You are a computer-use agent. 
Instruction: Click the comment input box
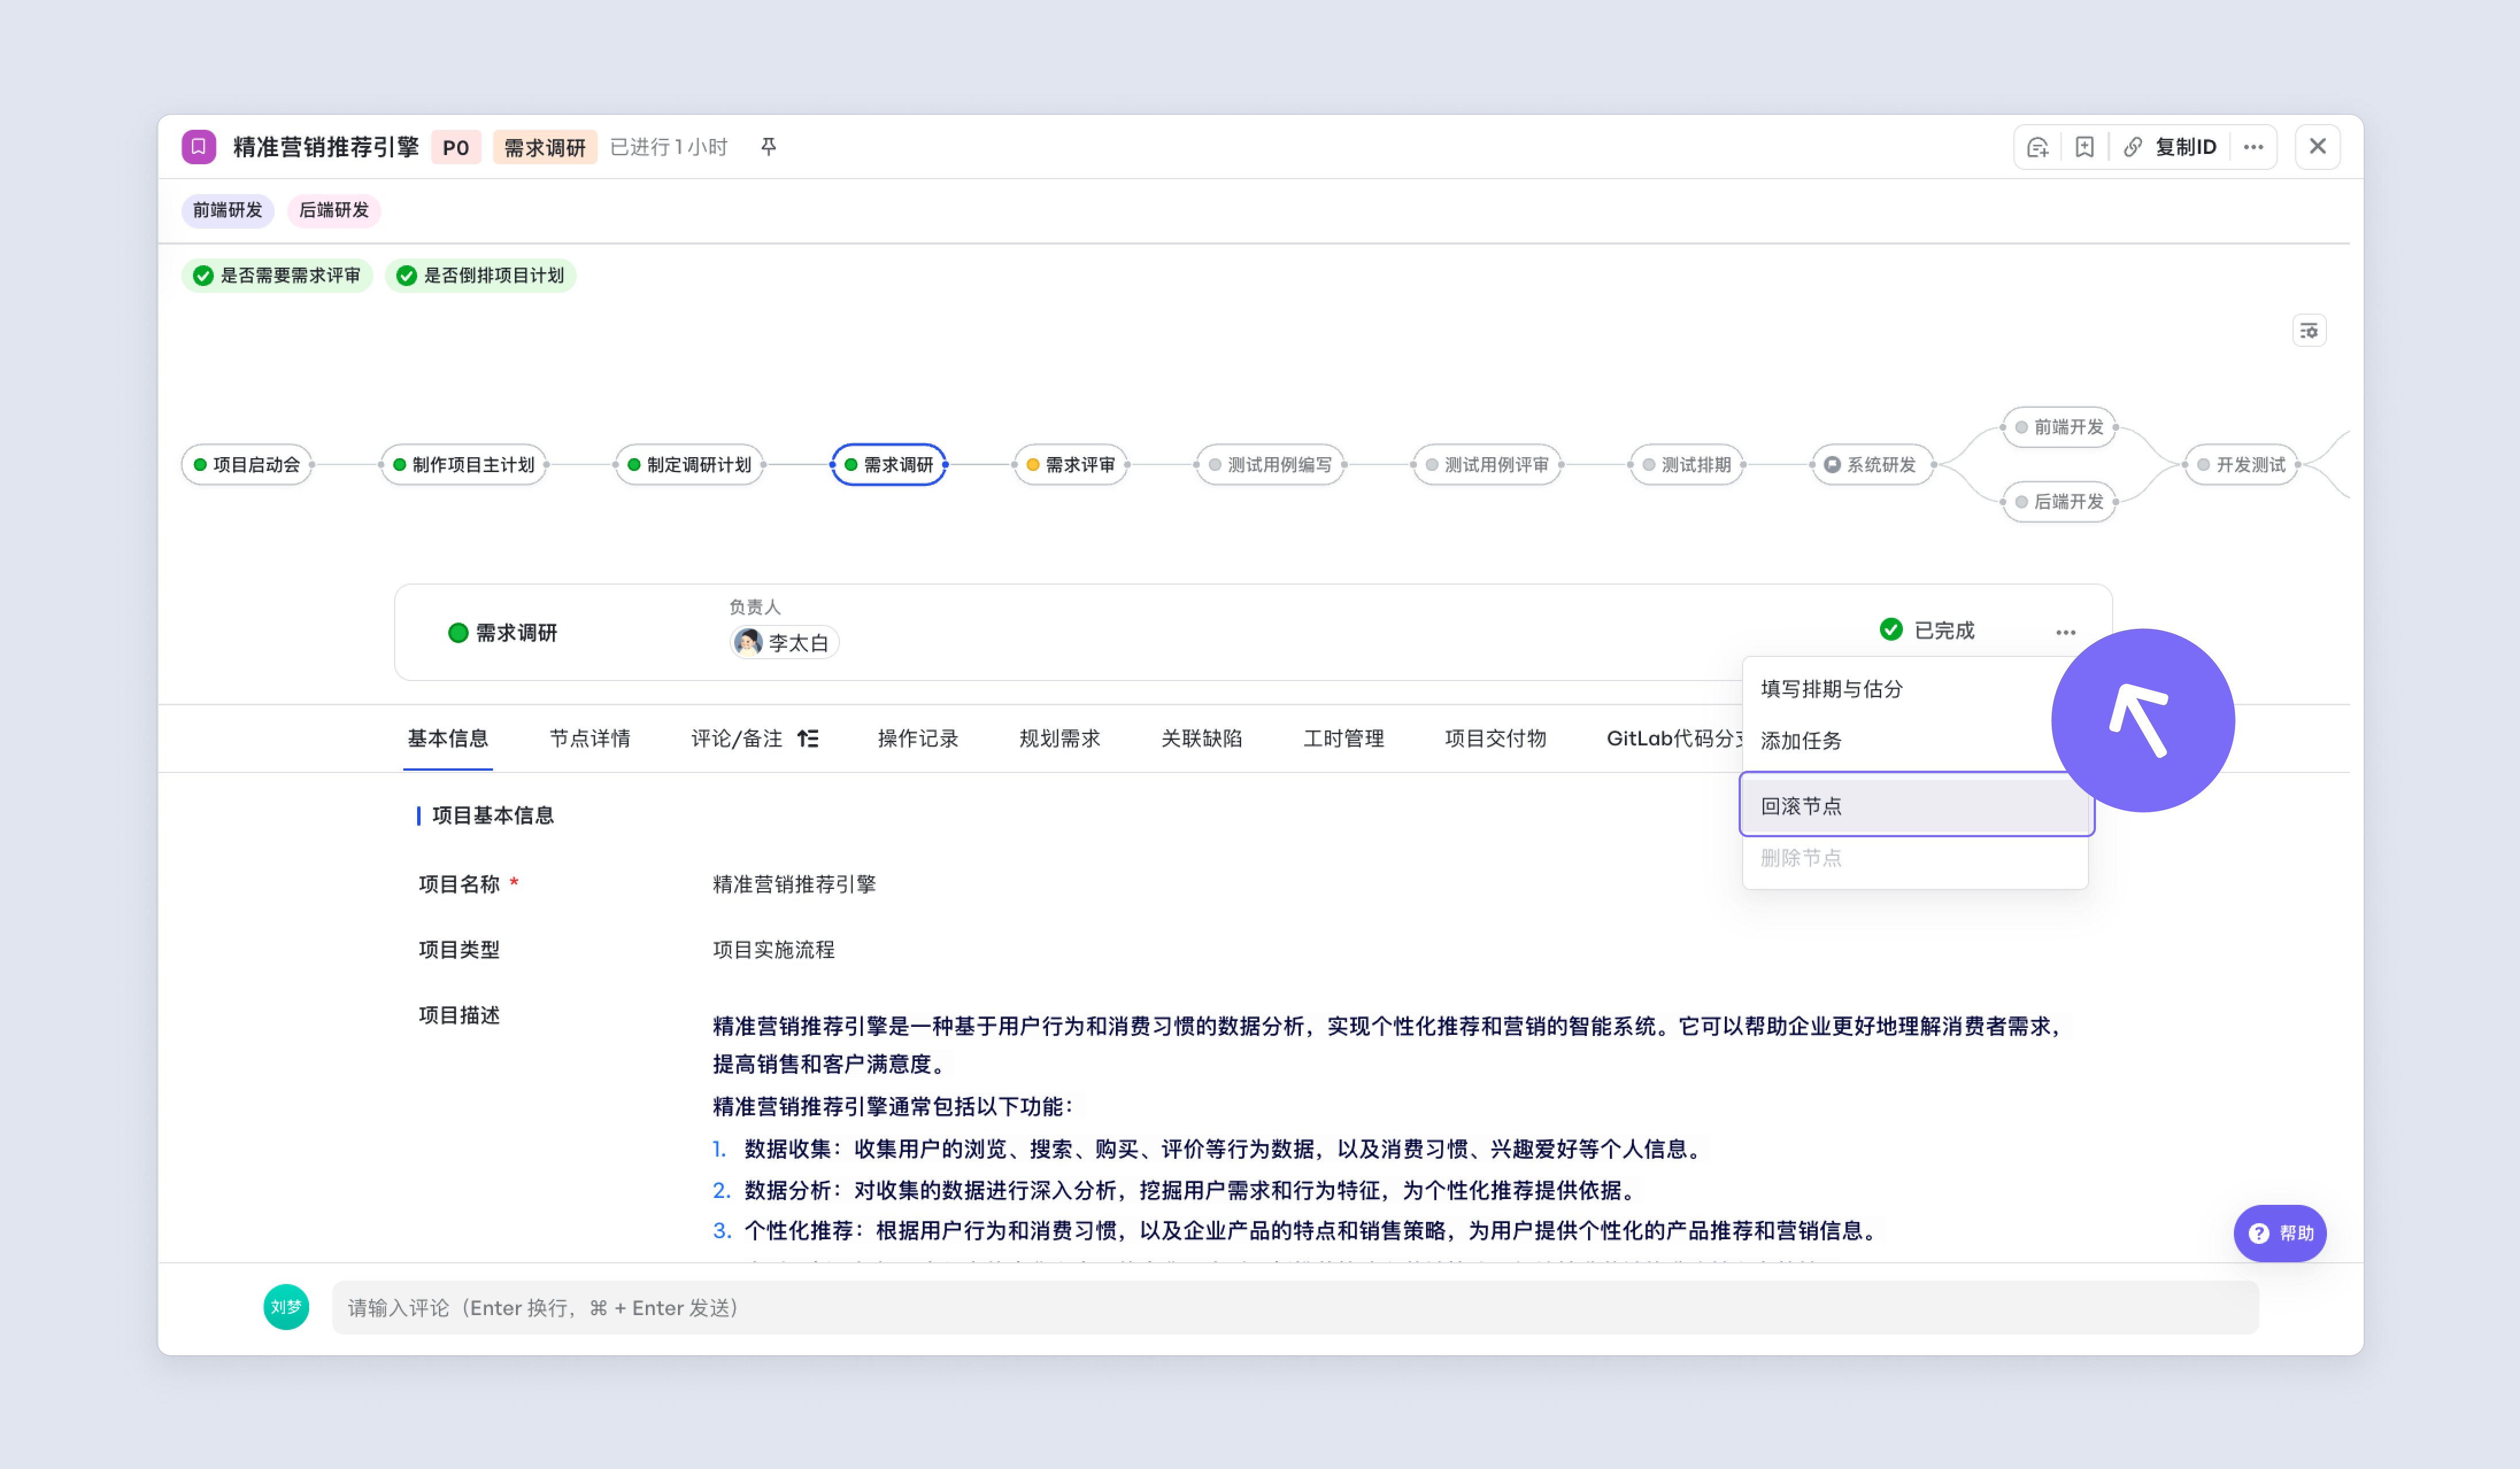coord(1295,1307)
